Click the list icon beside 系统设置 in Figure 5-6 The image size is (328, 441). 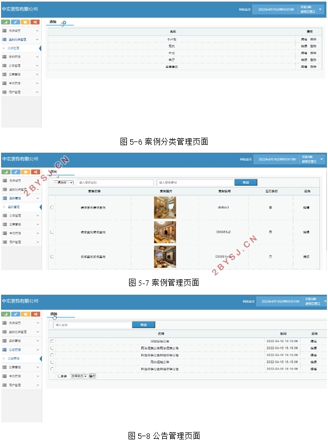point(4,30)
